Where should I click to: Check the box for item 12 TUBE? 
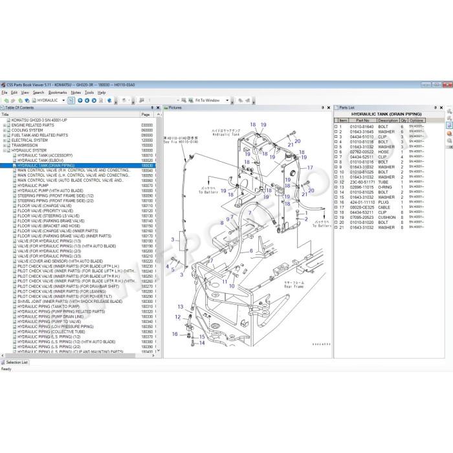click(336, 182)
